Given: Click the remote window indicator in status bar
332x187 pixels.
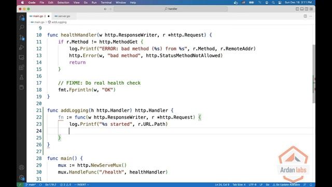Looking at the screenshot, I should pyautogui.click(x=20, y=185).
